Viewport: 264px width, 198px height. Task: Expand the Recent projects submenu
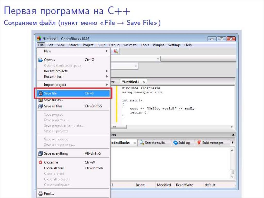(x=73, y=71)
